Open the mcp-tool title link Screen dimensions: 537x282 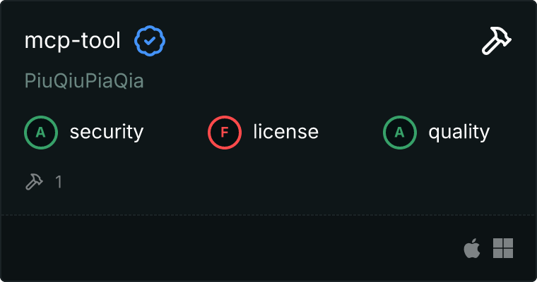73,42
